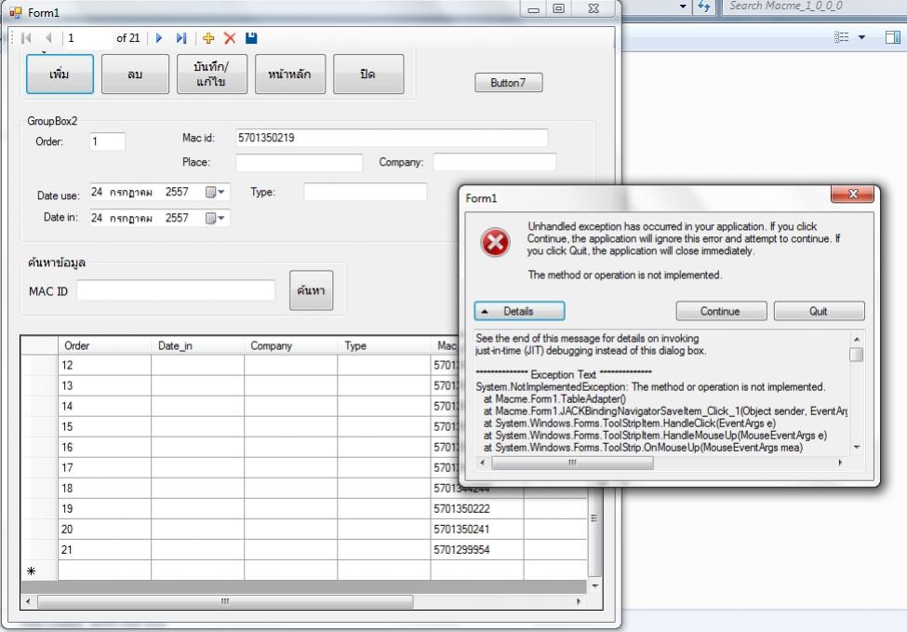The height and width of the screenshot is (632, 907).
Task: Click the MAC ID search field
Action: [176, 290]
